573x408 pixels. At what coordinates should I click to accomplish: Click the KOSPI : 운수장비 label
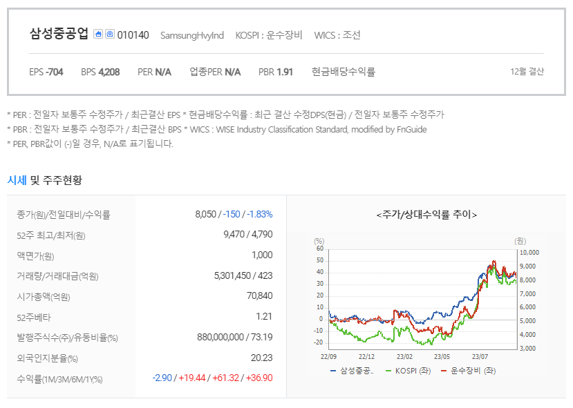pos(269,35)
